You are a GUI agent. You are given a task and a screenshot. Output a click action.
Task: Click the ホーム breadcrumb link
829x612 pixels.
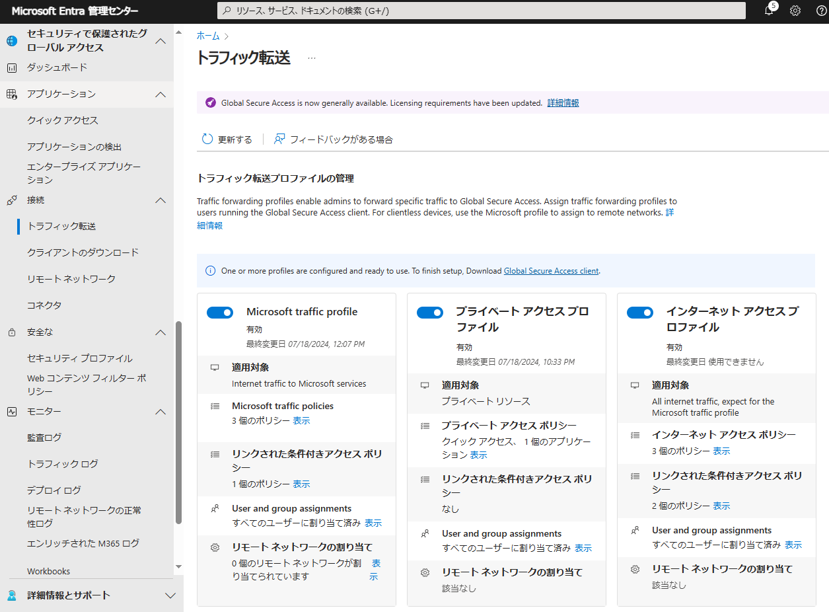(x=208, y=36)
